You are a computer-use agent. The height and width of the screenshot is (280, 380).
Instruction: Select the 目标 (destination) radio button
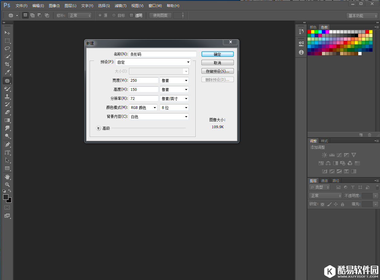coord(114,15)
